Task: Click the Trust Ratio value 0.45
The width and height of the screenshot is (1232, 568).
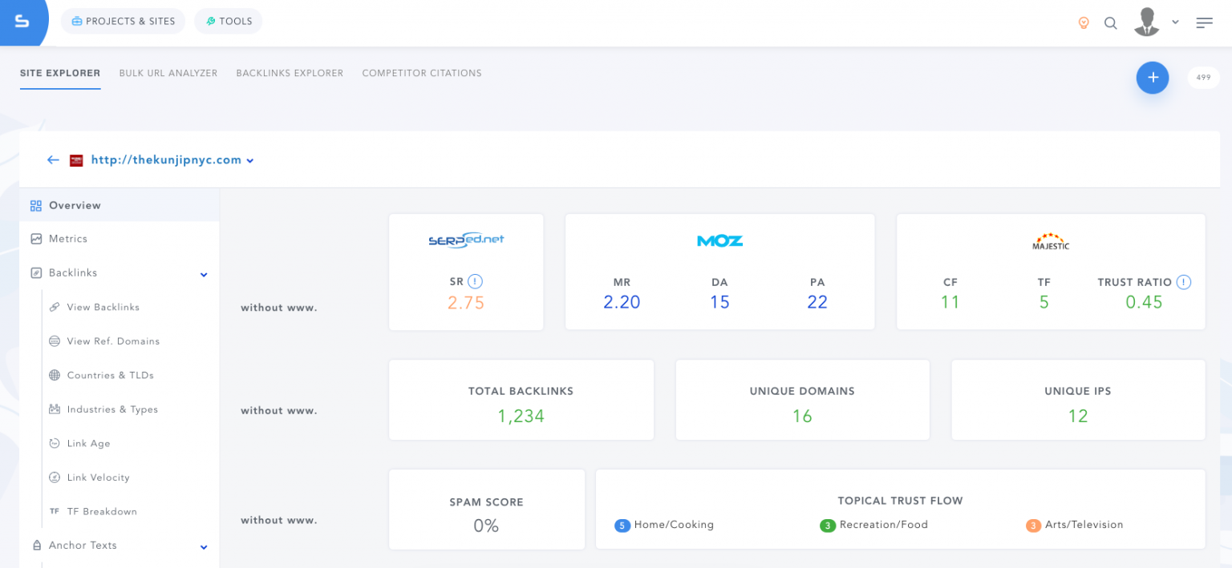Action: pyautogui.click(x=1144, y=302)
